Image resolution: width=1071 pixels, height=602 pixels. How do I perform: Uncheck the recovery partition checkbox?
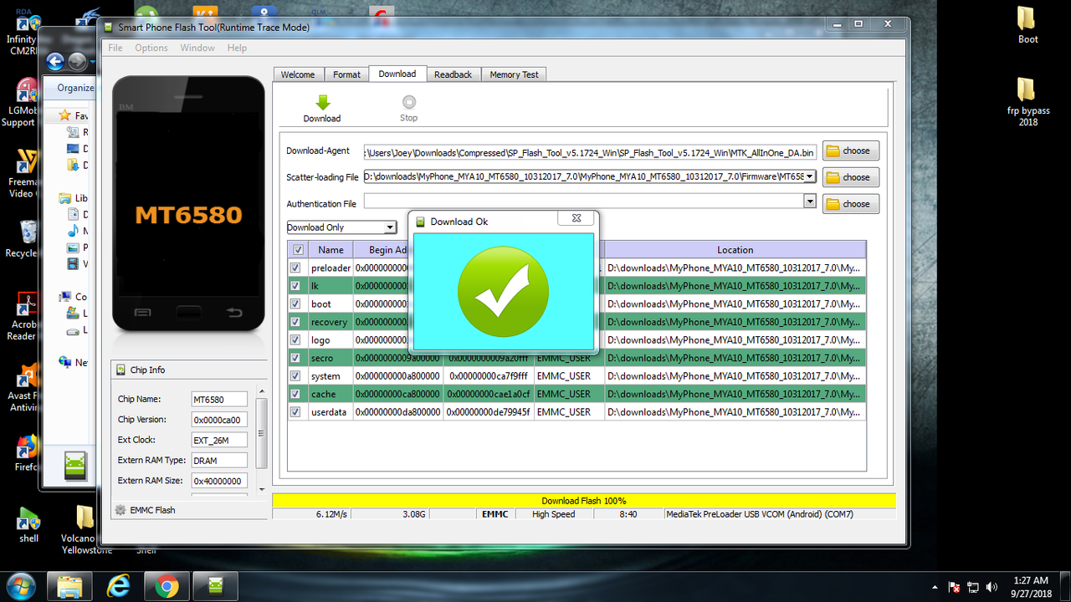(x=295, y=322)
